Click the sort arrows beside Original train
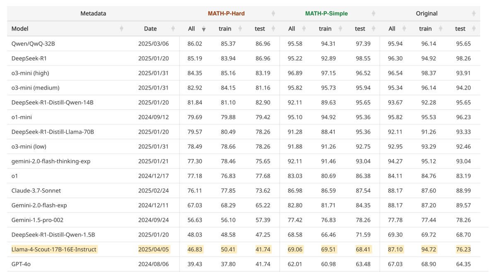Screen dimensions: 497x272 (439, 29)
